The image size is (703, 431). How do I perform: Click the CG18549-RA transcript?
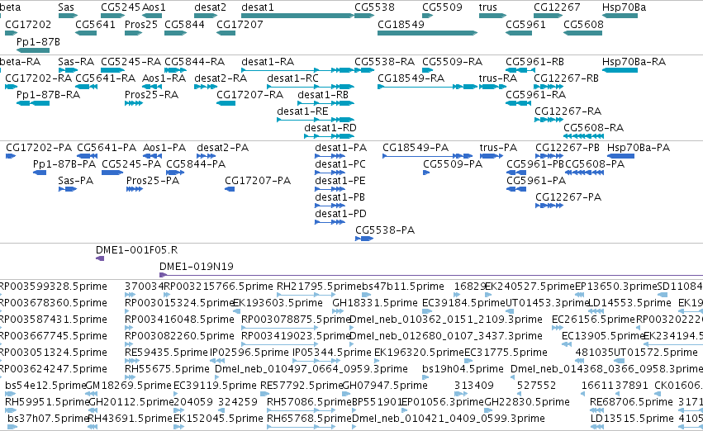click(x=427, y=87)
